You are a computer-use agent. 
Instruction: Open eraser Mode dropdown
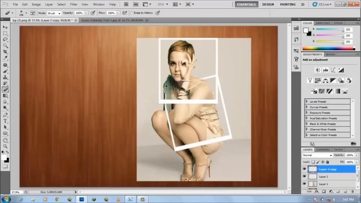tap(54, 14)
